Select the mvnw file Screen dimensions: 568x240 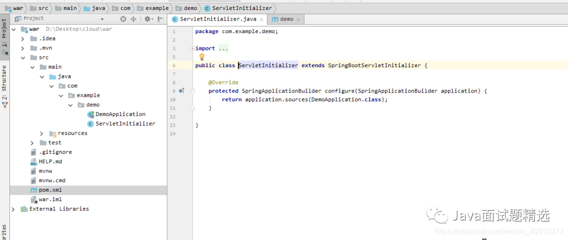click(46, 171)
